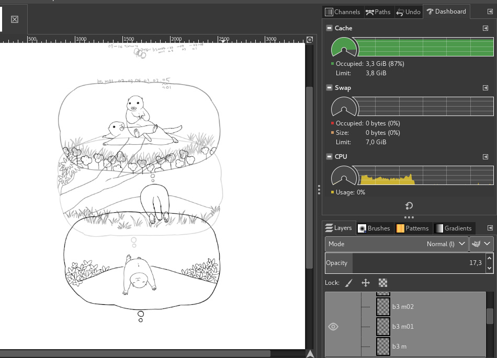
Task: Select the Dashboard wilber gauge icon
Action: 431,11
